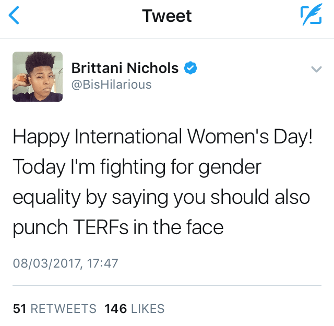Open Brittani Nichols' profile photo

38,76
